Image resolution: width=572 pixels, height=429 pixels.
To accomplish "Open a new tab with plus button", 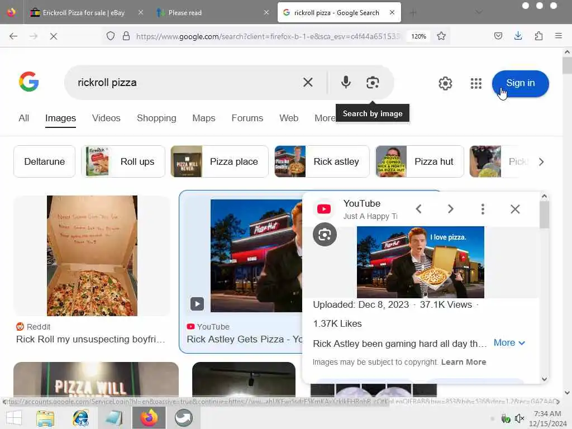I will click(413, 13).
